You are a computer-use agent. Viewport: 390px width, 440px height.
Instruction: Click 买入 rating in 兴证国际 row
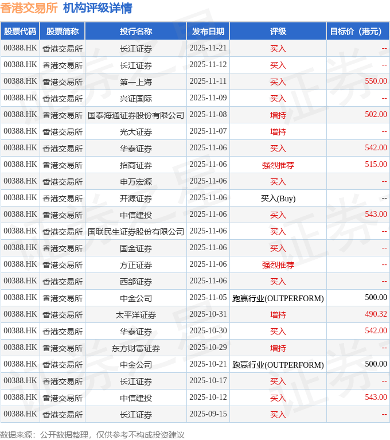click(x=278, y=99)
